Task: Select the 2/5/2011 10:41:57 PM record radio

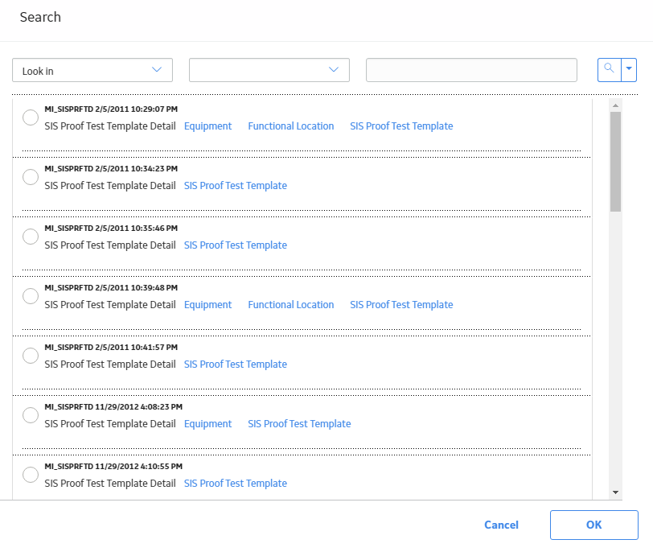Action: coord(31,356)
